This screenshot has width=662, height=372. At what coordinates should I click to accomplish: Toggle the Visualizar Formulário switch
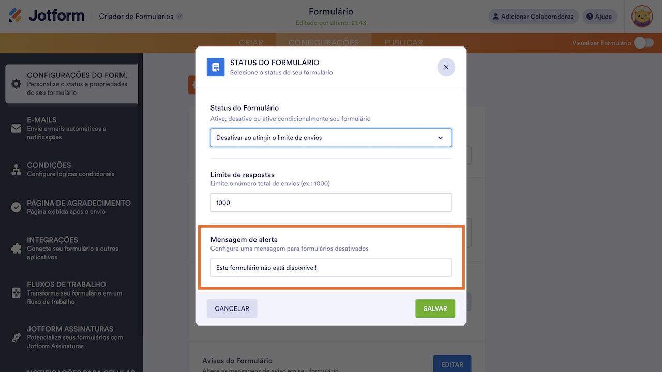(643, 43)
